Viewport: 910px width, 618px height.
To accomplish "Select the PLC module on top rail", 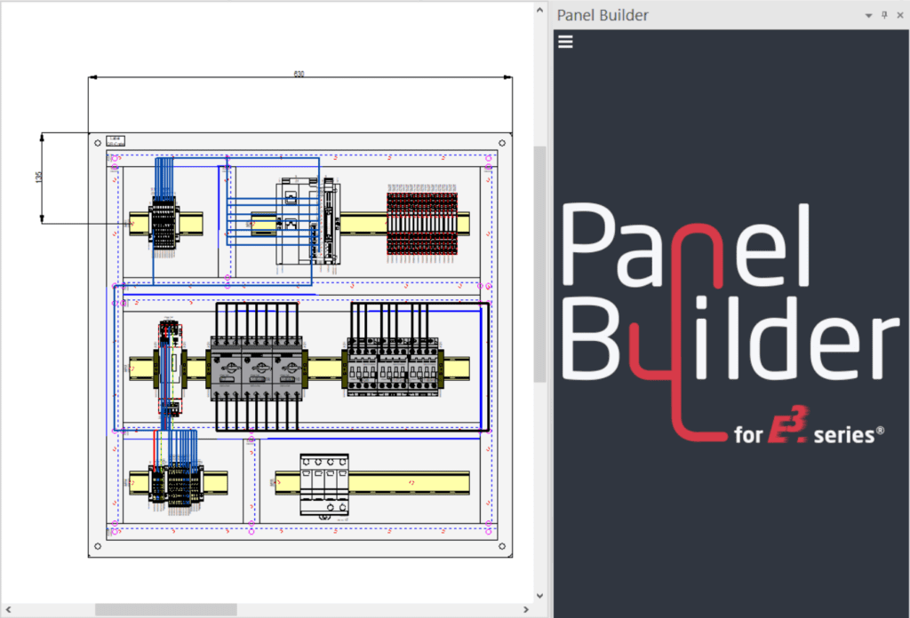I will click(x=307, y=221).
